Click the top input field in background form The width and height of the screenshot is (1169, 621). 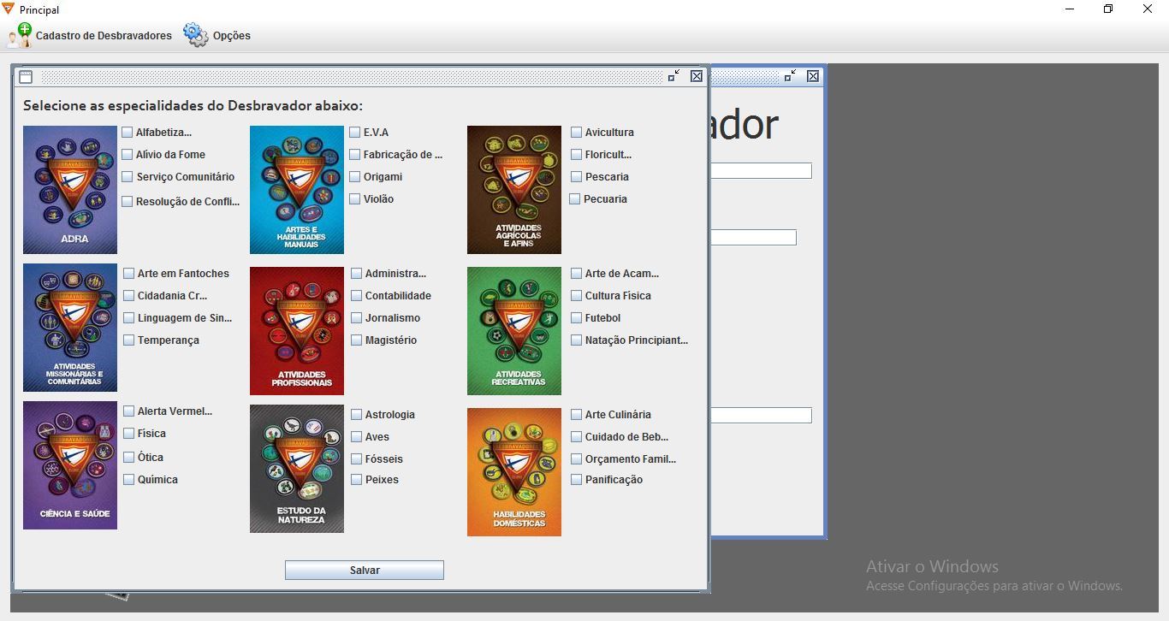tap(761, 171)
